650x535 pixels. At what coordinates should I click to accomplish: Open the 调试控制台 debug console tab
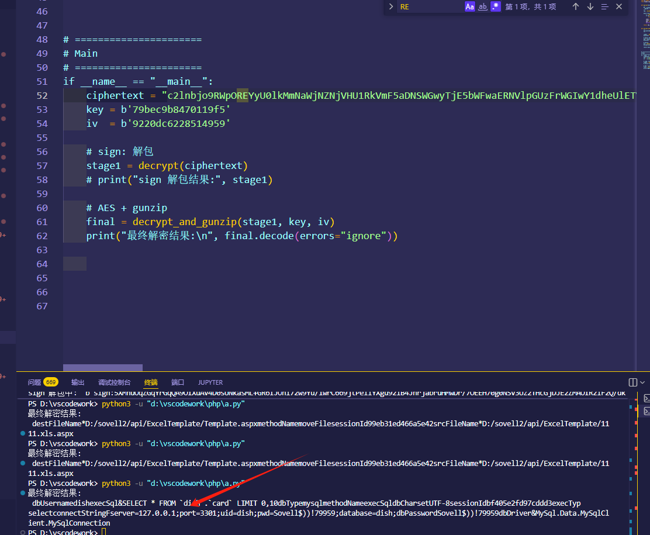(114, 382)
